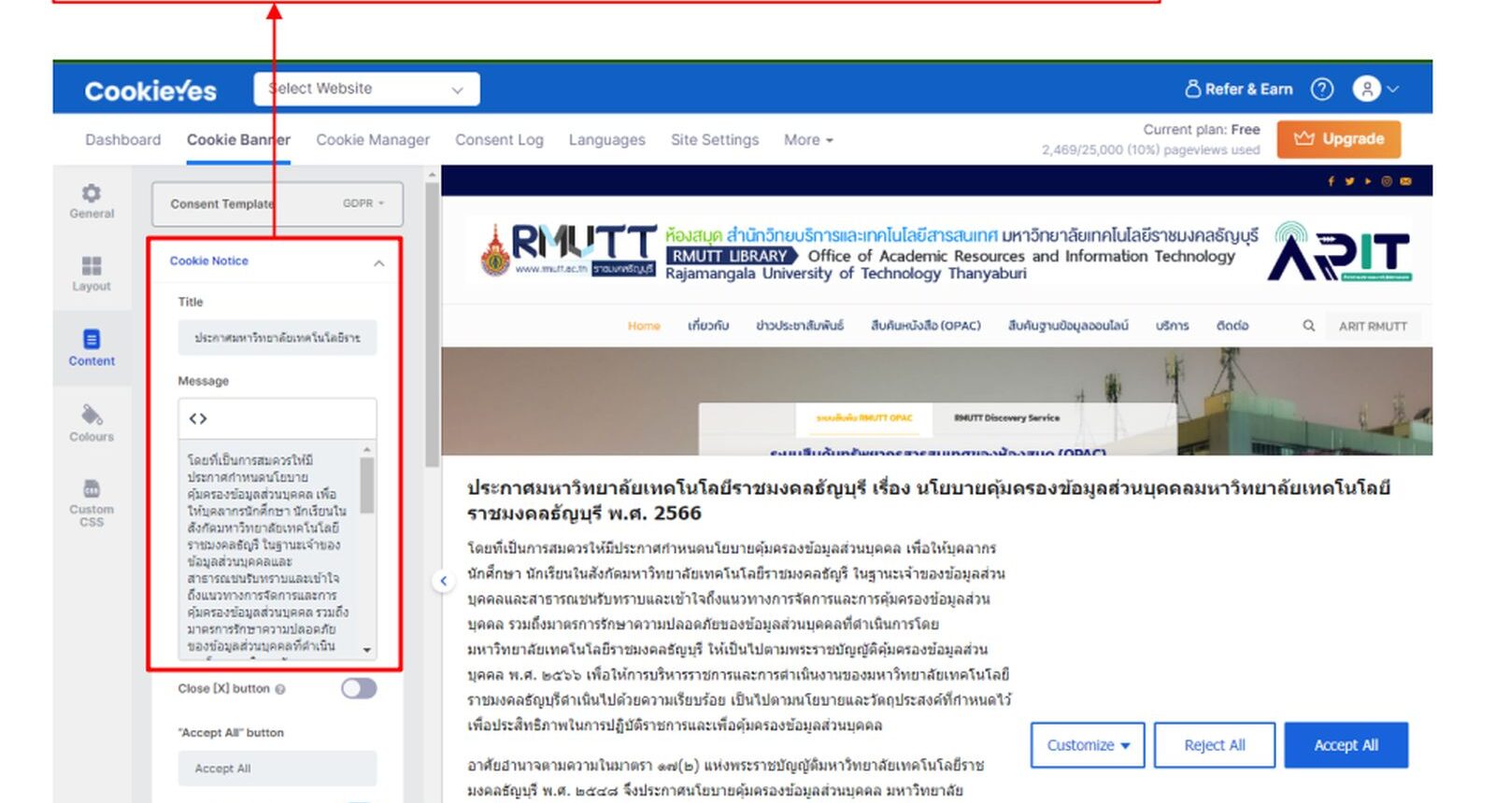Click the Home link on the RMUTT menu
1495x803 pixels.
pyautogui.click(x=644, y=326)
